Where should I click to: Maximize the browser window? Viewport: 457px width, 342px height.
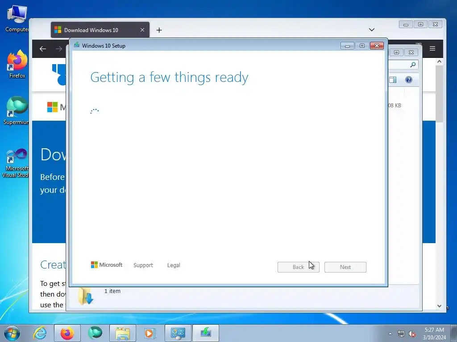pos(420,24)
